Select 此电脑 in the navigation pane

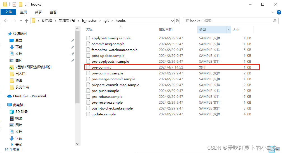click(x=18, y=105)
